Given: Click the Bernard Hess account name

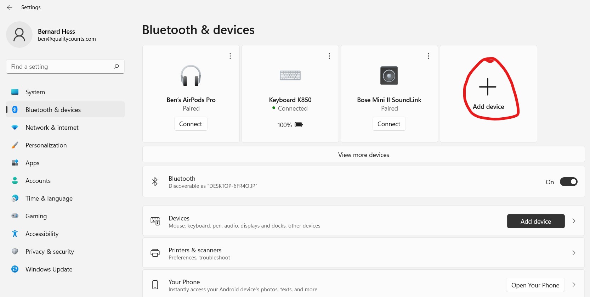Looking at the screenshot, I should [57, 32].
